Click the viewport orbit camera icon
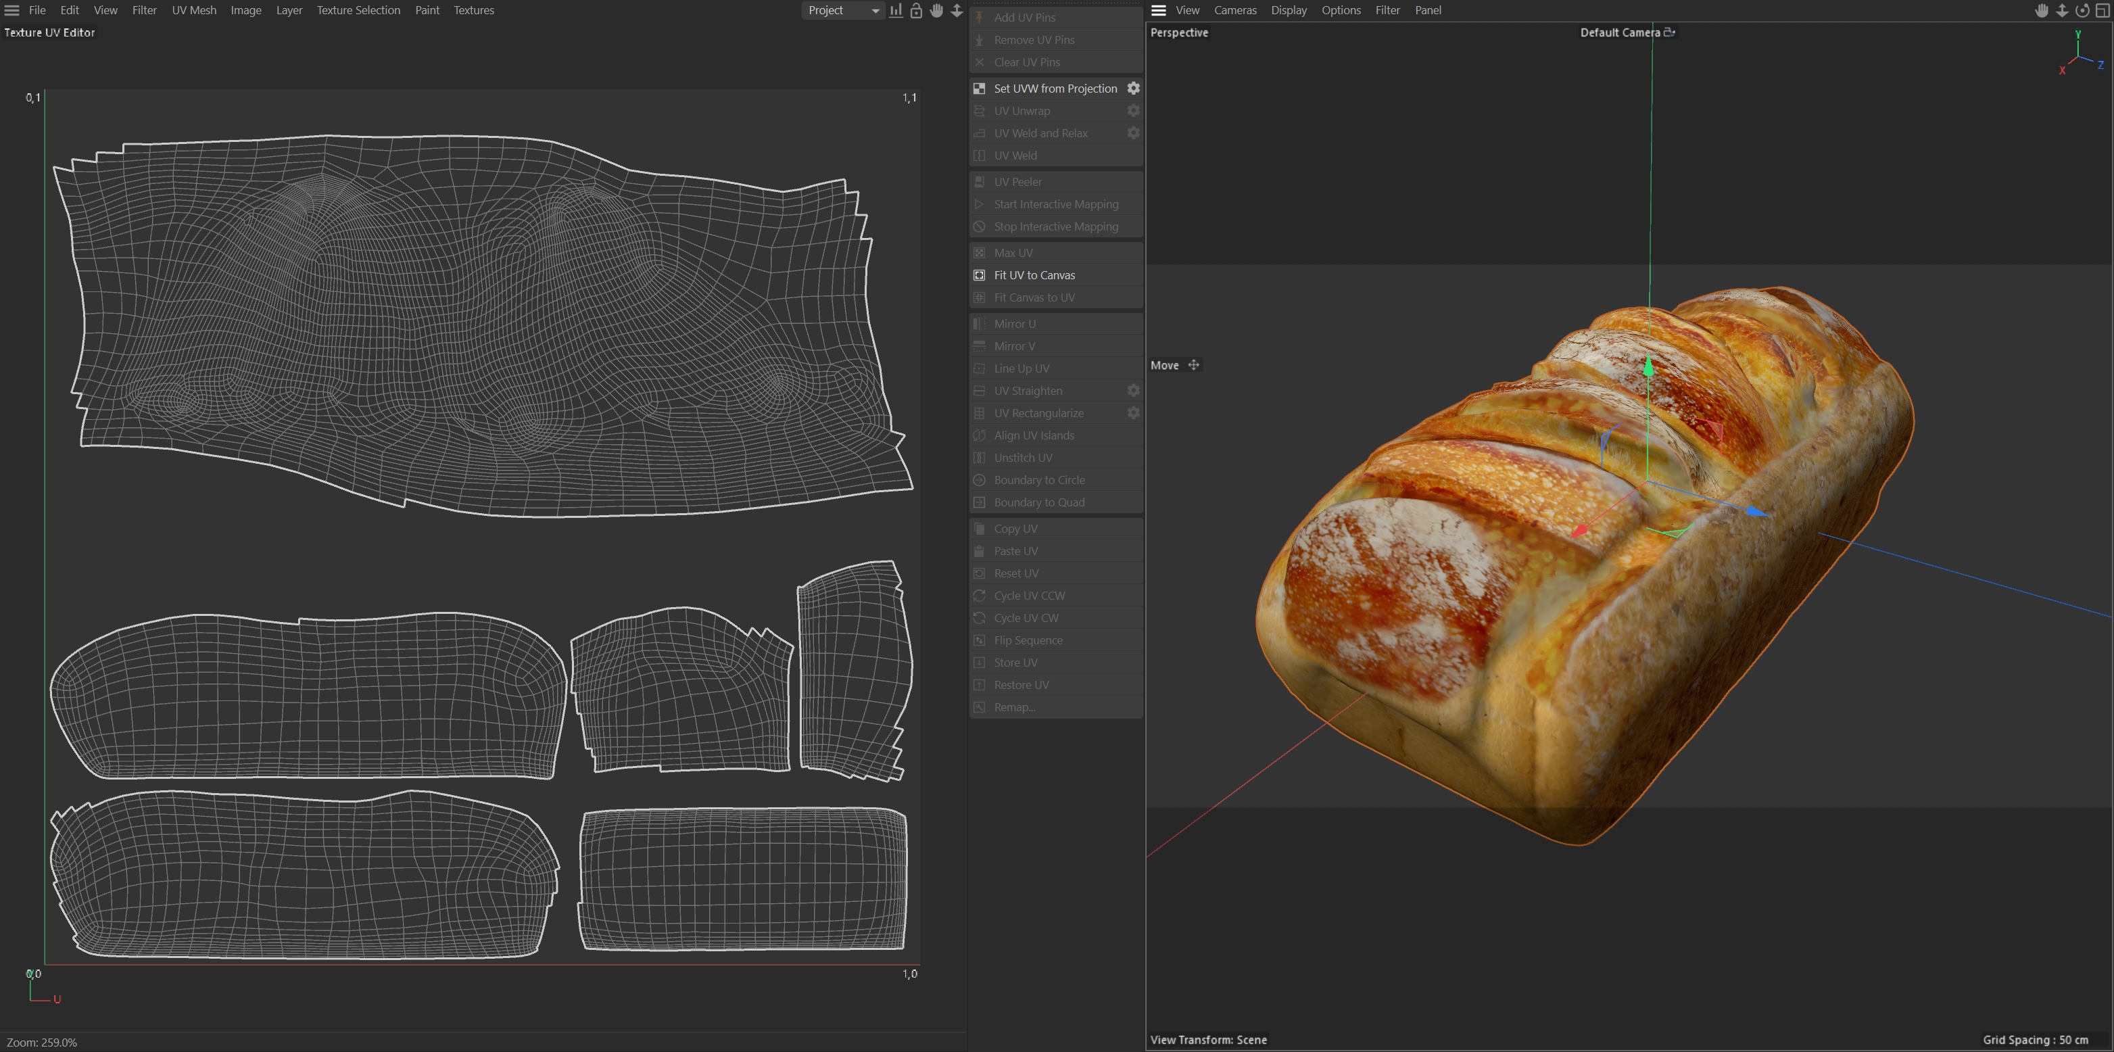The height and width of the screenshot is (1052, 2114). coord(2082,11)
